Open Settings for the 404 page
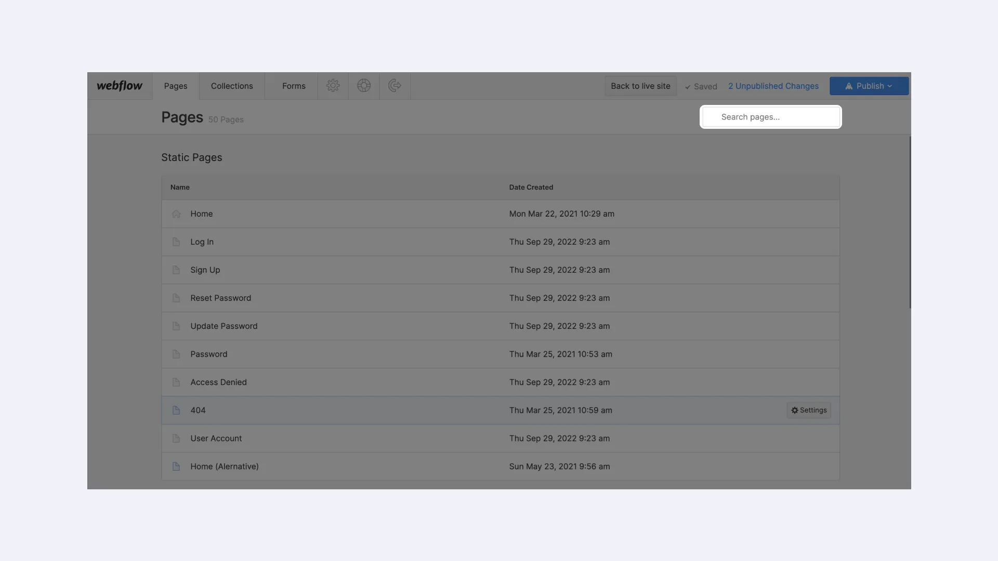The image size is (998, 561). (x=809, y=410)
